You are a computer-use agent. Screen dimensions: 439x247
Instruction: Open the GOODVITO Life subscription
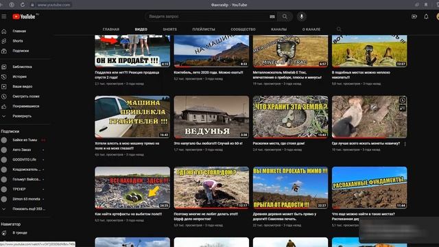point(25,160)
